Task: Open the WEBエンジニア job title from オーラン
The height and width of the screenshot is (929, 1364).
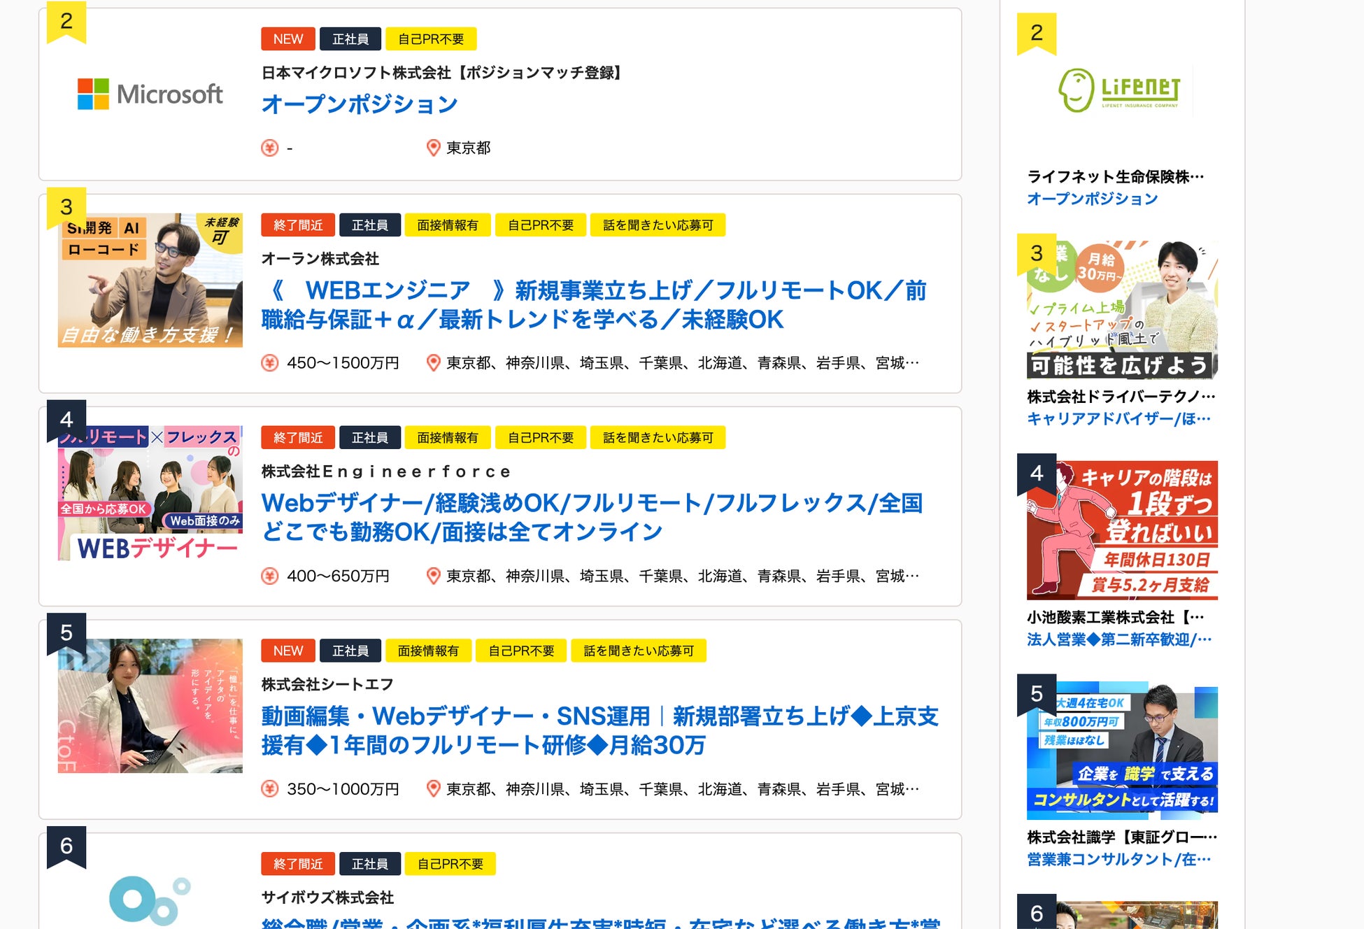Action: pyautogui.click(x=593, y=304)
